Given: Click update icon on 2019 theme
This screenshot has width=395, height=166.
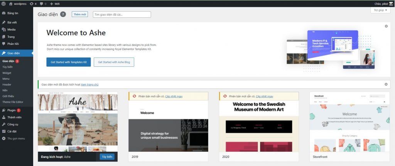Looking at the screenshot, I should point(134,96).
